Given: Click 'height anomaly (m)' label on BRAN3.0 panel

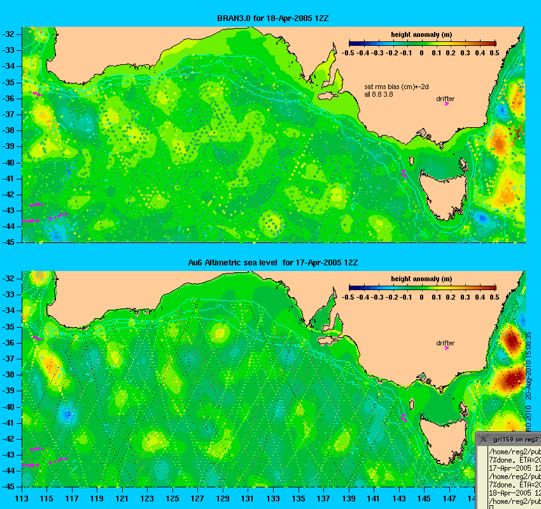Looking at the screenshot, I should pyautogui.click(x=421, y=34).
